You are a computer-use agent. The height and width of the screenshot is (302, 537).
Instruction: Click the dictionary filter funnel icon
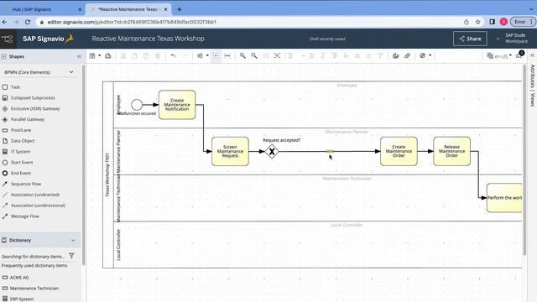click(x=71, y=255)
